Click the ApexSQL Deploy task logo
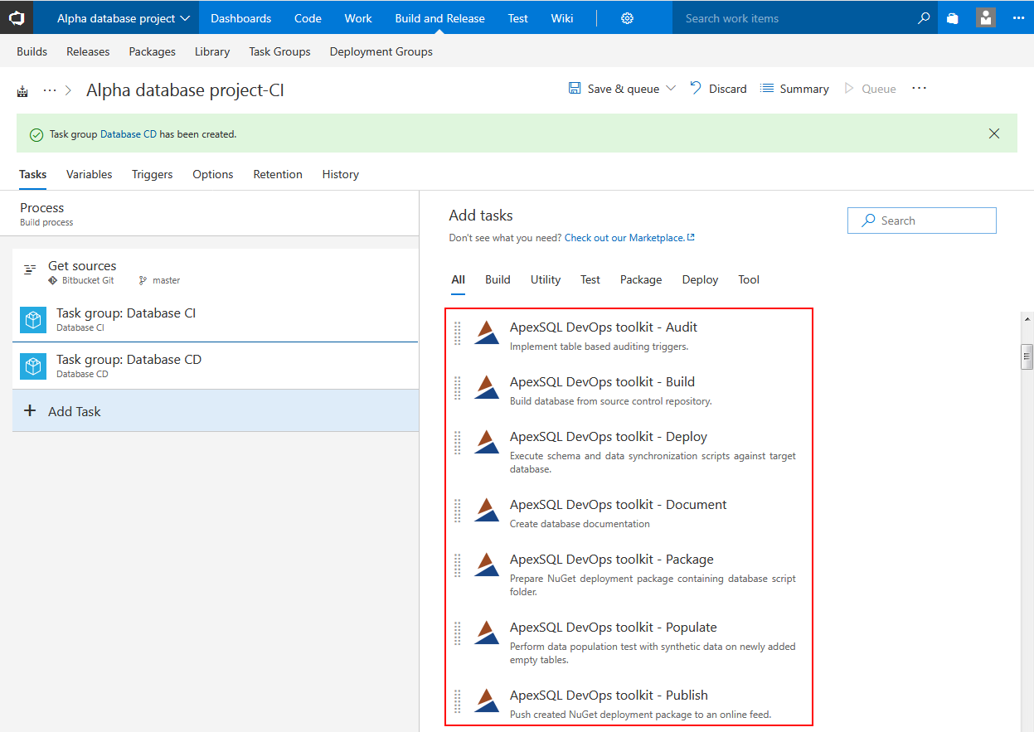 coord(487,442)
